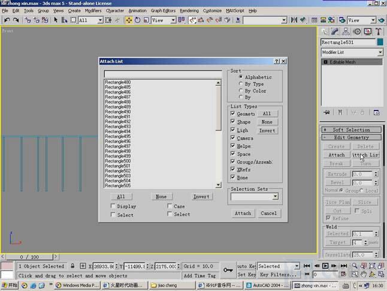
Task: Select By Type sort option
Action: click(241, 84)
